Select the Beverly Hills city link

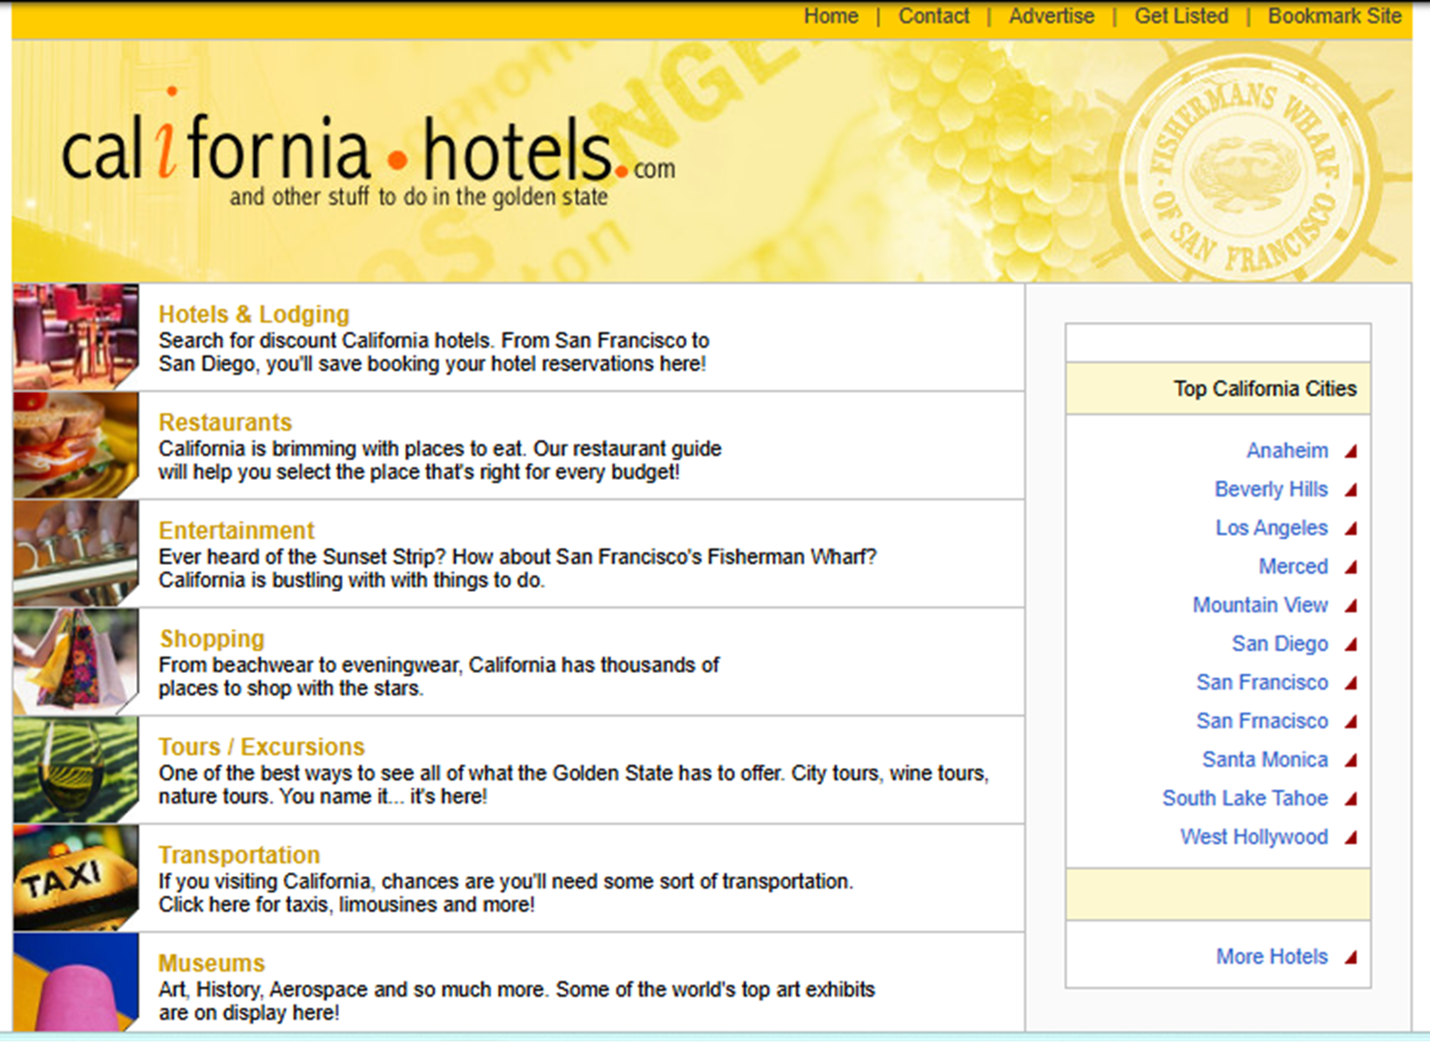click(x=1272, y=490)
